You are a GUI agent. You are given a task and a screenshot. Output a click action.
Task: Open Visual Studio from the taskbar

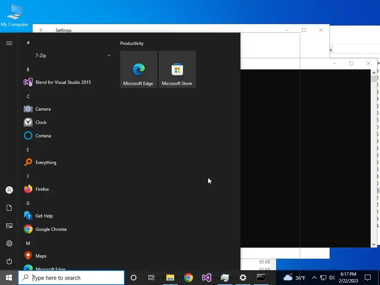click(x=206, y=278)
